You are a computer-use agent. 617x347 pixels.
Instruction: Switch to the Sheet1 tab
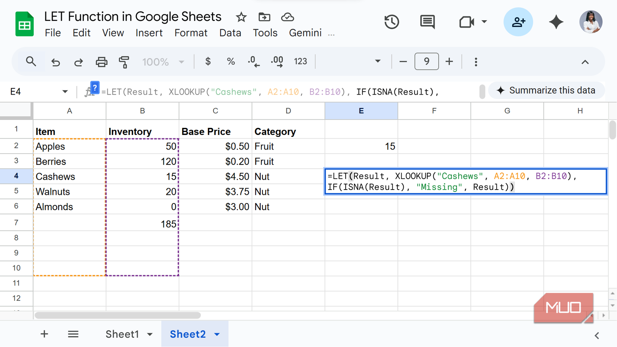point(123,334)
